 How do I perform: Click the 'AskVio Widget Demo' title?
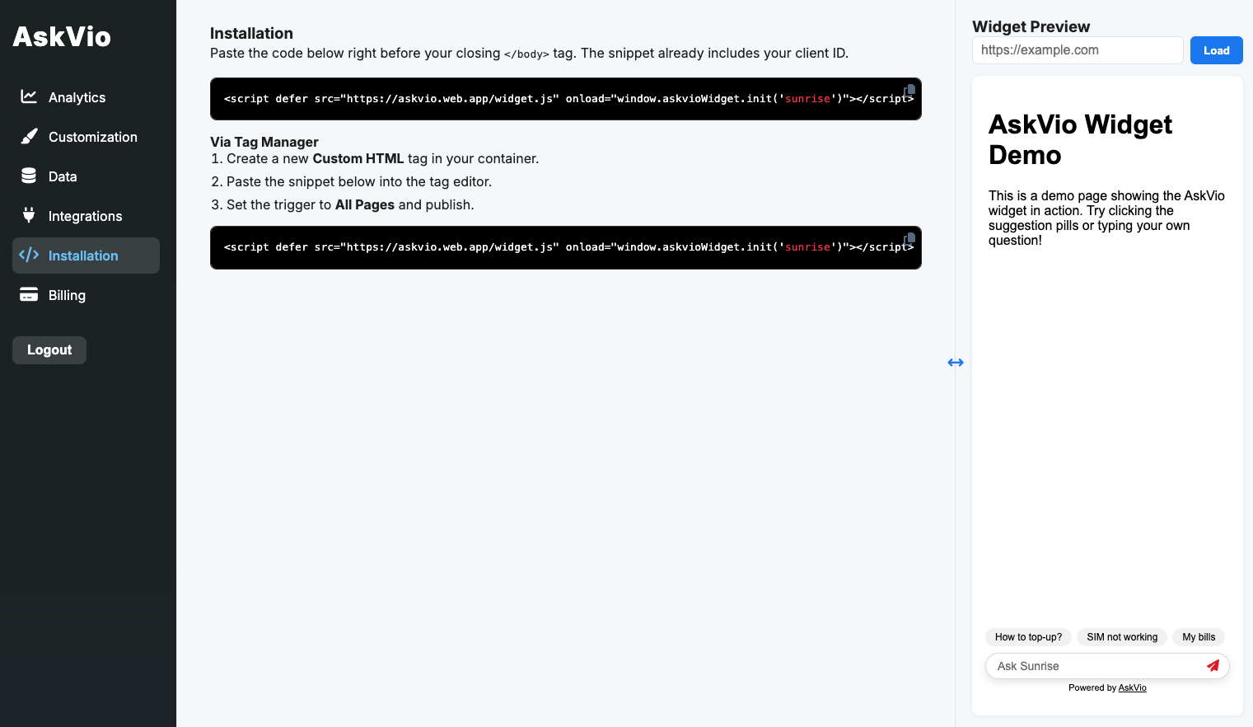pyautogui.click(x=1080, y=139)
